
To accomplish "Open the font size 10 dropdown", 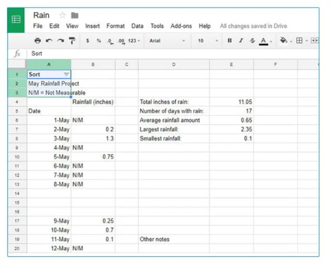I will pos(208,41).
